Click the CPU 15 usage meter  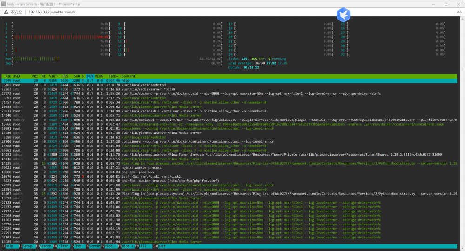(x=170, y=50)
